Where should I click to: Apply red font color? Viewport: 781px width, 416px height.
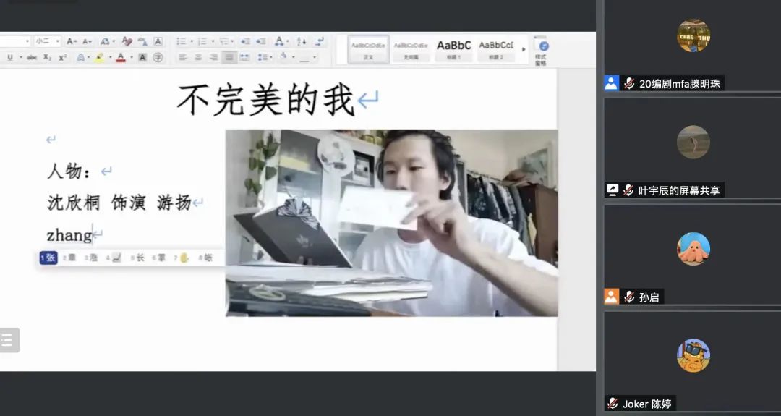(x=121, y=58)
